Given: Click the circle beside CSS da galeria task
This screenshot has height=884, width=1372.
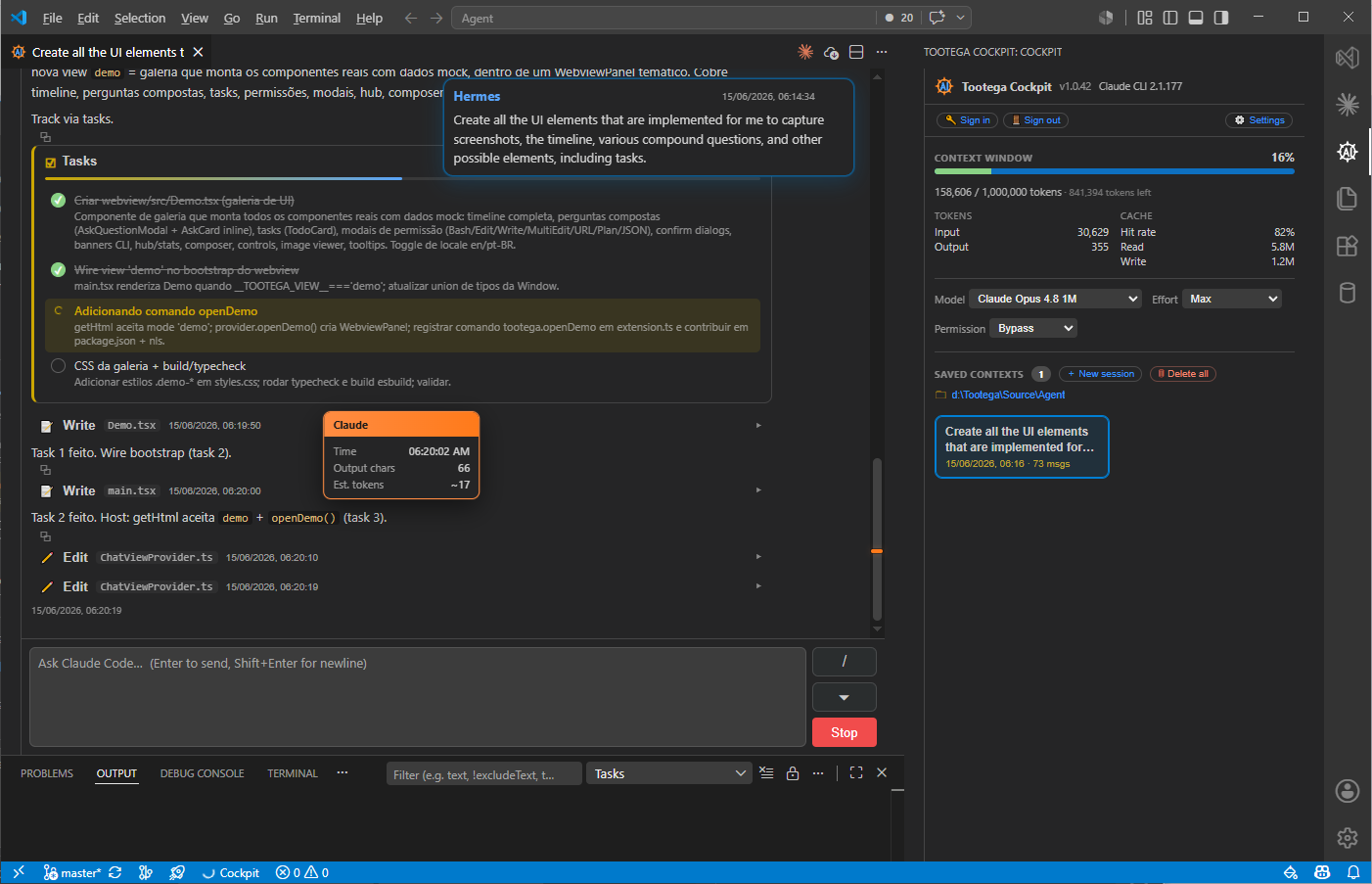Looking at the screenshot, I should 58,366.
